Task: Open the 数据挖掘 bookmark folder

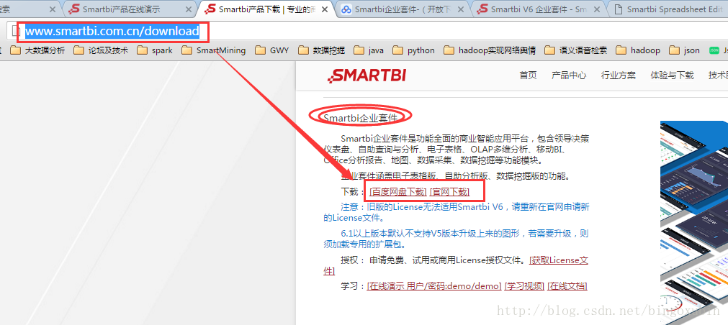Action: pyautogui.click(x=321, y=50)
